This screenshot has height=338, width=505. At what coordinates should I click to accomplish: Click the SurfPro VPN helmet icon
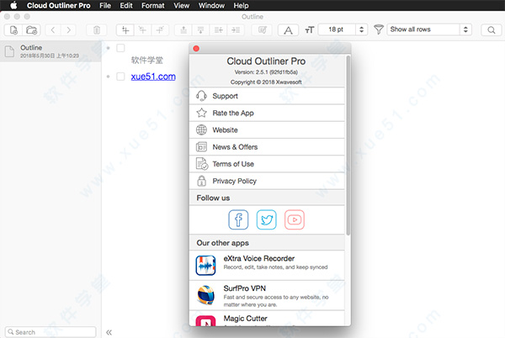click(x=206, y=295)
